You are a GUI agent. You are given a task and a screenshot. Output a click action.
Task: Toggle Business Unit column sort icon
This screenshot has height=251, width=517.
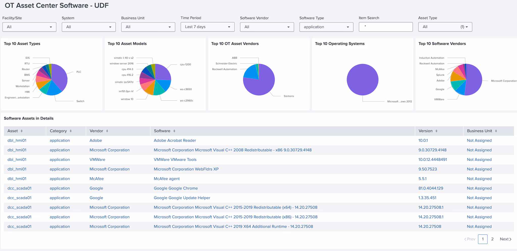coord(496,131)
